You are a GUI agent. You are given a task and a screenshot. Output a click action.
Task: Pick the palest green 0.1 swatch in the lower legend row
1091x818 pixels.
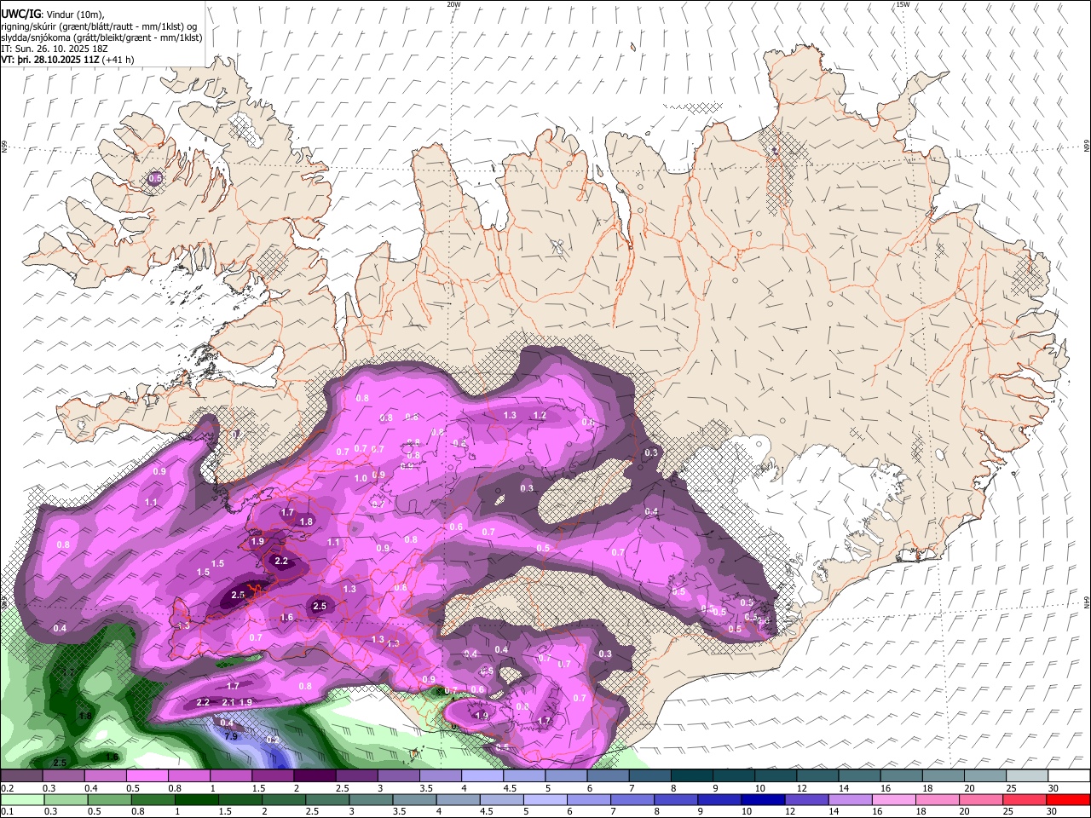(x=20, y=799)
